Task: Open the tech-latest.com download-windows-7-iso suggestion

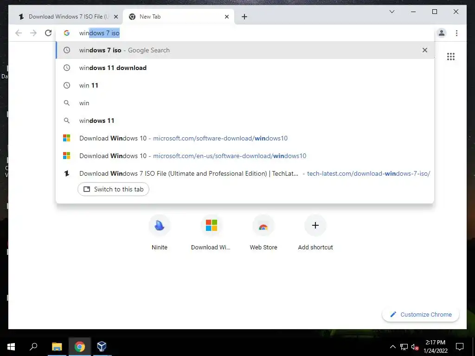Action: click(x=245, y=173)
